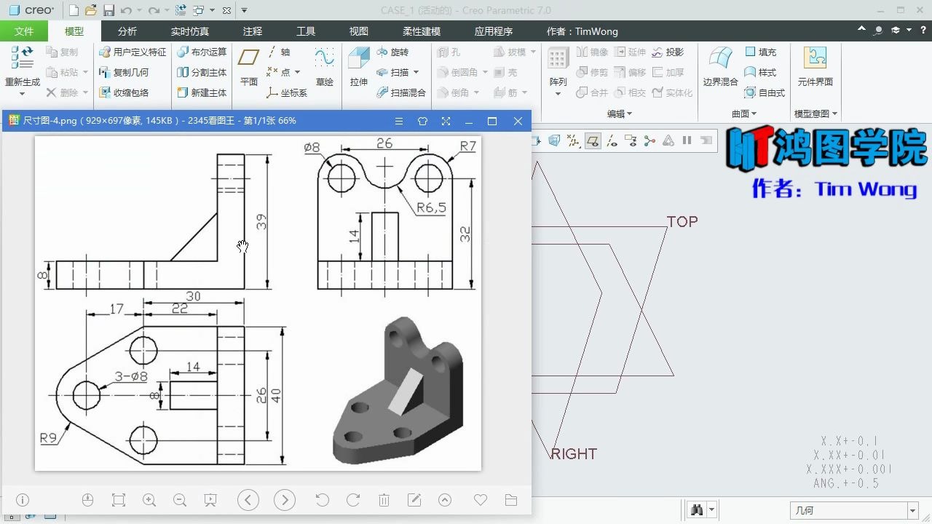The image size is (932, 524).
Task: Toggle axis display in graphics toolbar
Action: [x=612, y=140]
